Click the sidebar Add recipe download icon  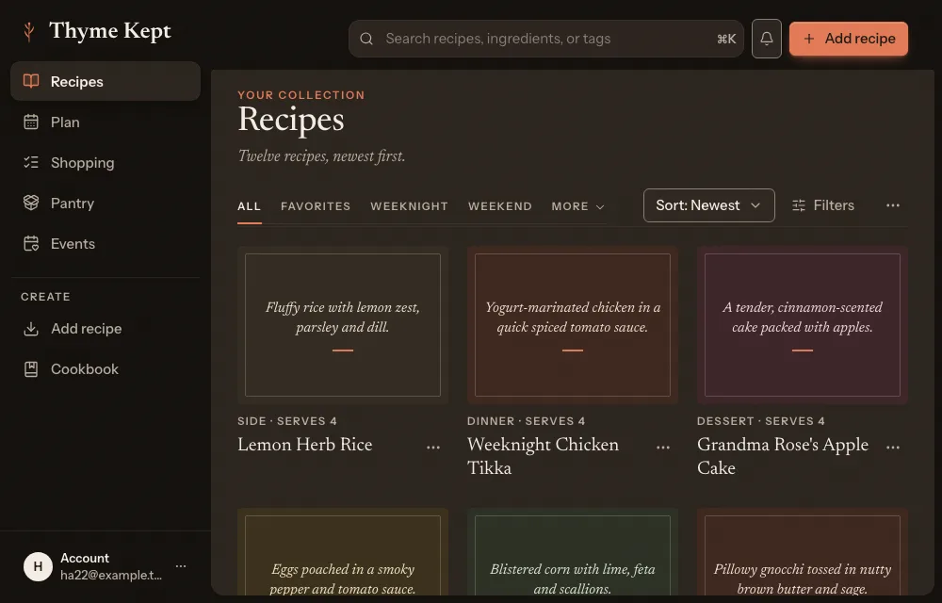pos(31,329)
